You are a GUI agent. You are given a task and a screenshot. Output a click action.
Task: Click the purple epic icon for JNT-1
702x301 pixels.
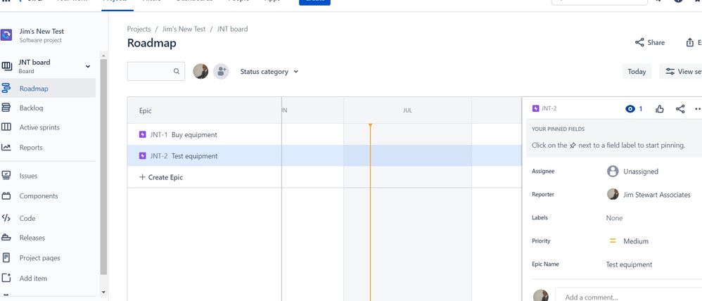(x=142, y=134)
